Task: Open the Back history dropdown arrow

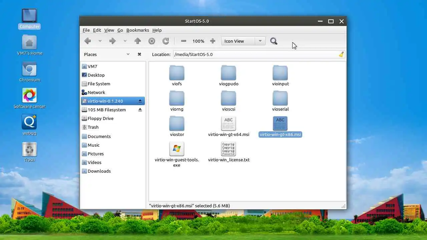Action: click(x=100, y=41)
